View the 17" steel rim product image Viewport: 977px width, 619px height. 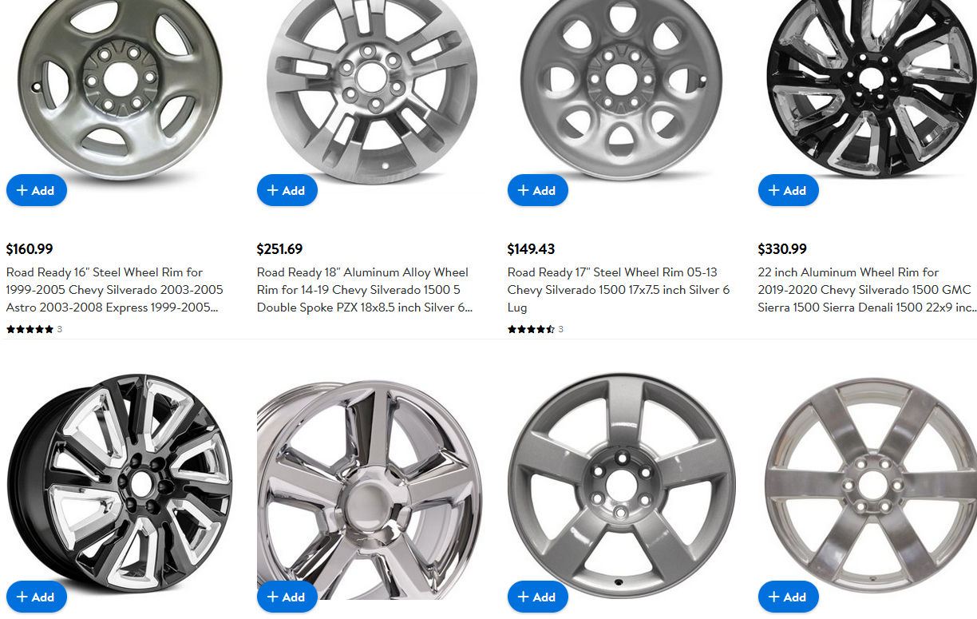click(621, 88)
